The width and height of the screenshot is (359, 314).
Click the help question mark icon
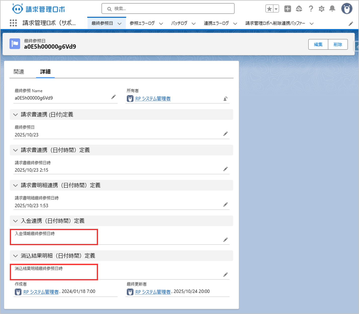click(x=311, y=9)
